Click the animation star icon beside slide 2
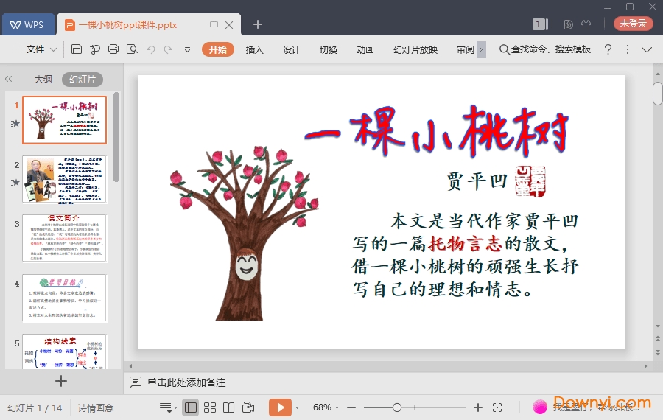 pos(15,182)
